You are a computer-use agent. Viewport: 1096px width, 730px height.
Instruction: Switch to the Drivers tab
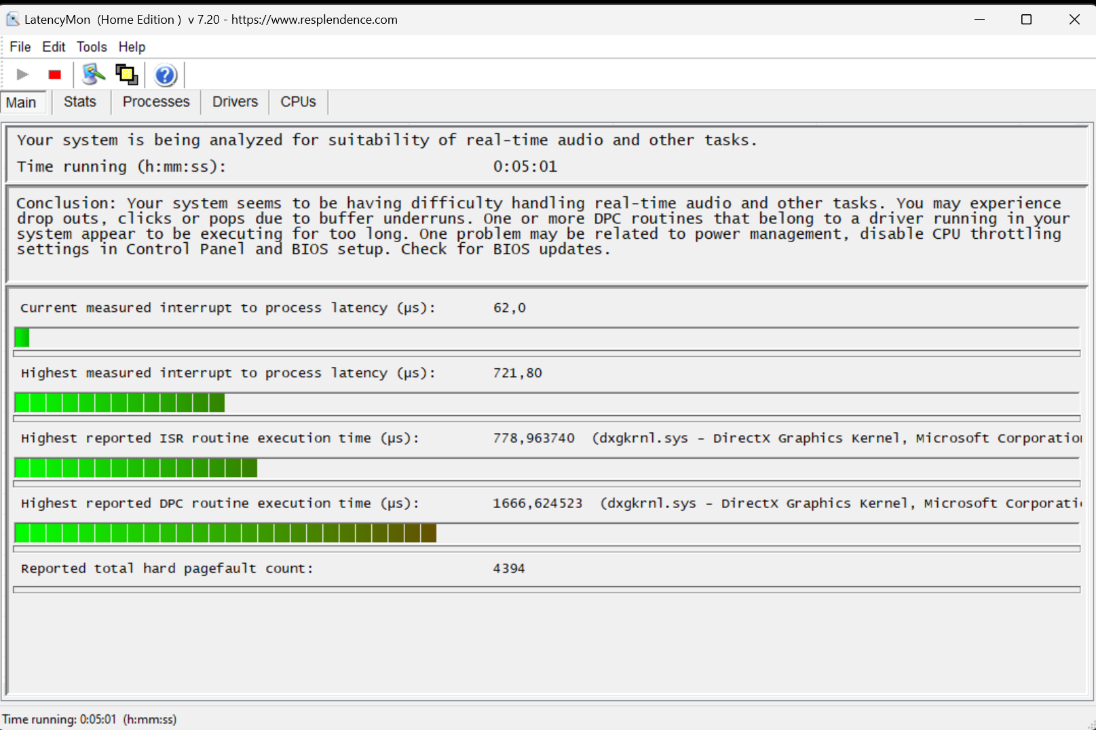pyautogui.click(x=235, y=102)
